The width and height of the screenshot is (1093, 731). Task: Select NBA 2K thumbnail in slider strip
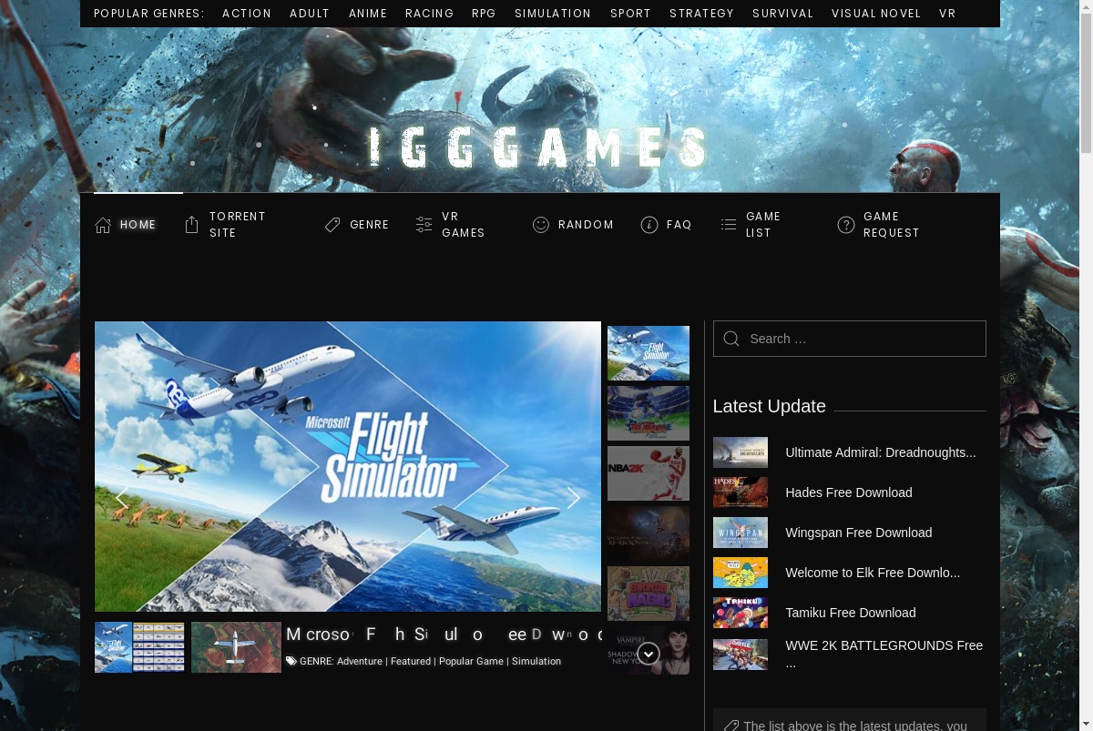tap(649, 473)
